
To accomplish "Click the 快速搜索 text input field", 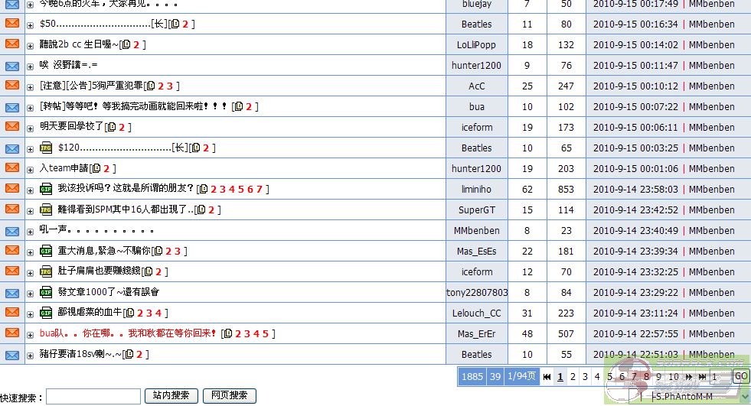I will coord(93,396).
